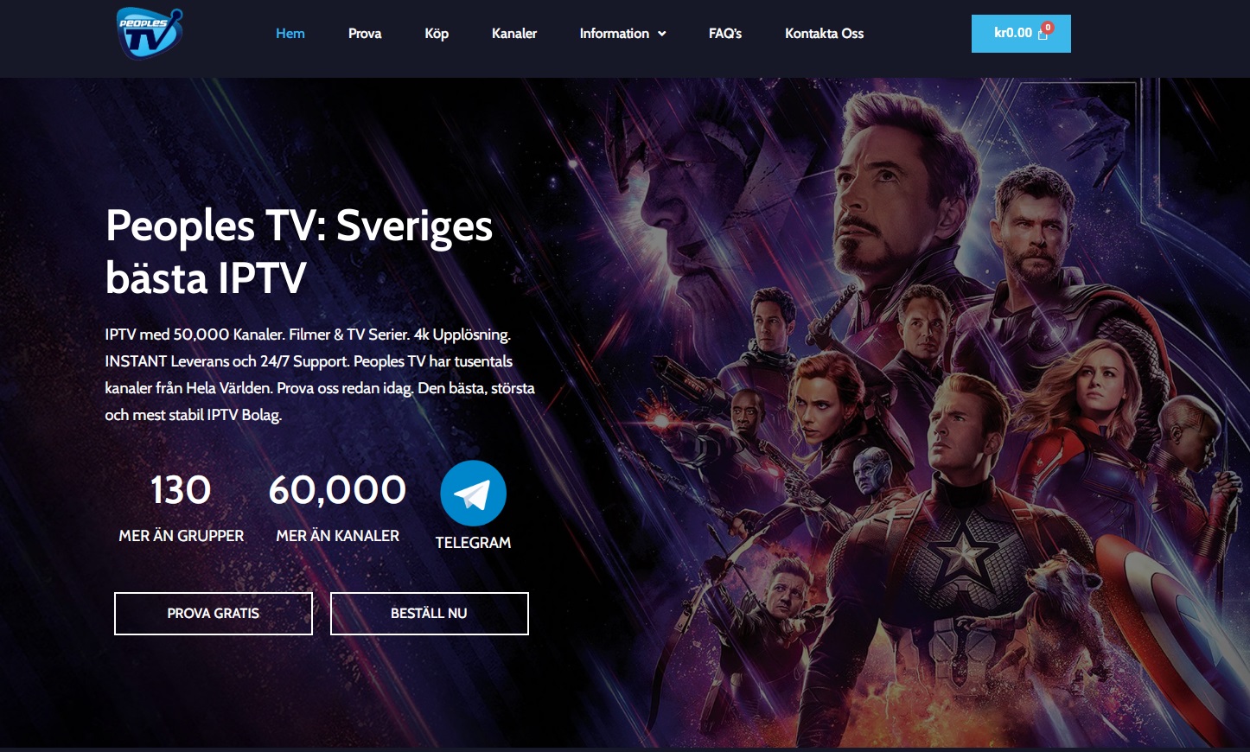Click the shopping cart icon
This screenshot has width=1250, height=752.
(1043, 35)
